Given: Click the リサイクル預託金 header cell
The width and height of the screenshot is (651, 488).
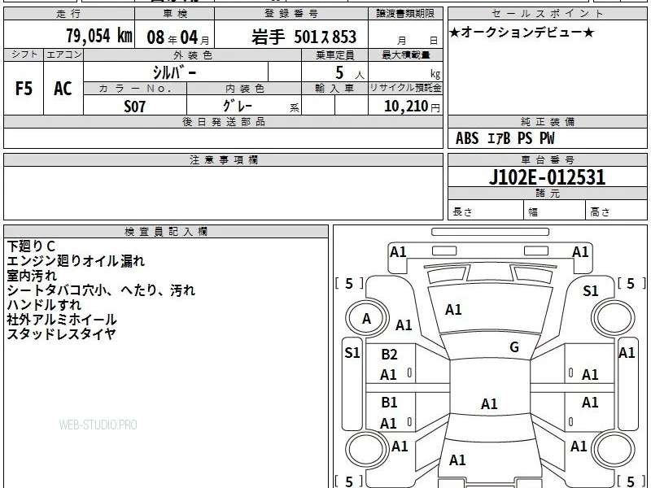Looking at the screenshot, I should [x=405, y=89].
